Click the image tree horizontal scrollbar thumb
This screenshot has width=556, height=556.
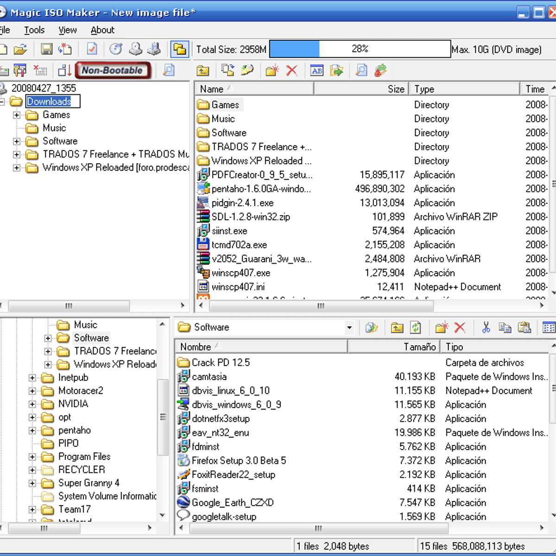[x=69, y=306]
